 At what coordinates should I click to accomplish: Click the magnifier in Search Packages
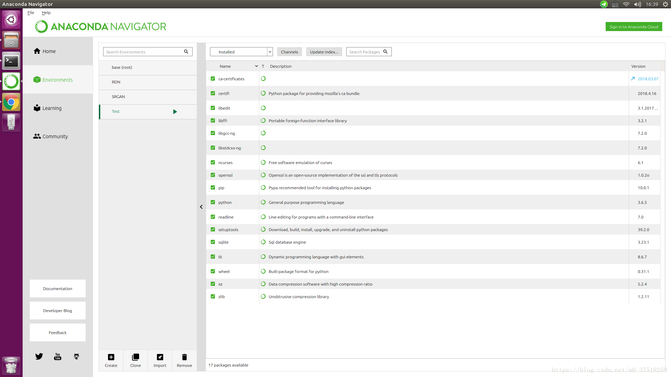tap(385, 52)
